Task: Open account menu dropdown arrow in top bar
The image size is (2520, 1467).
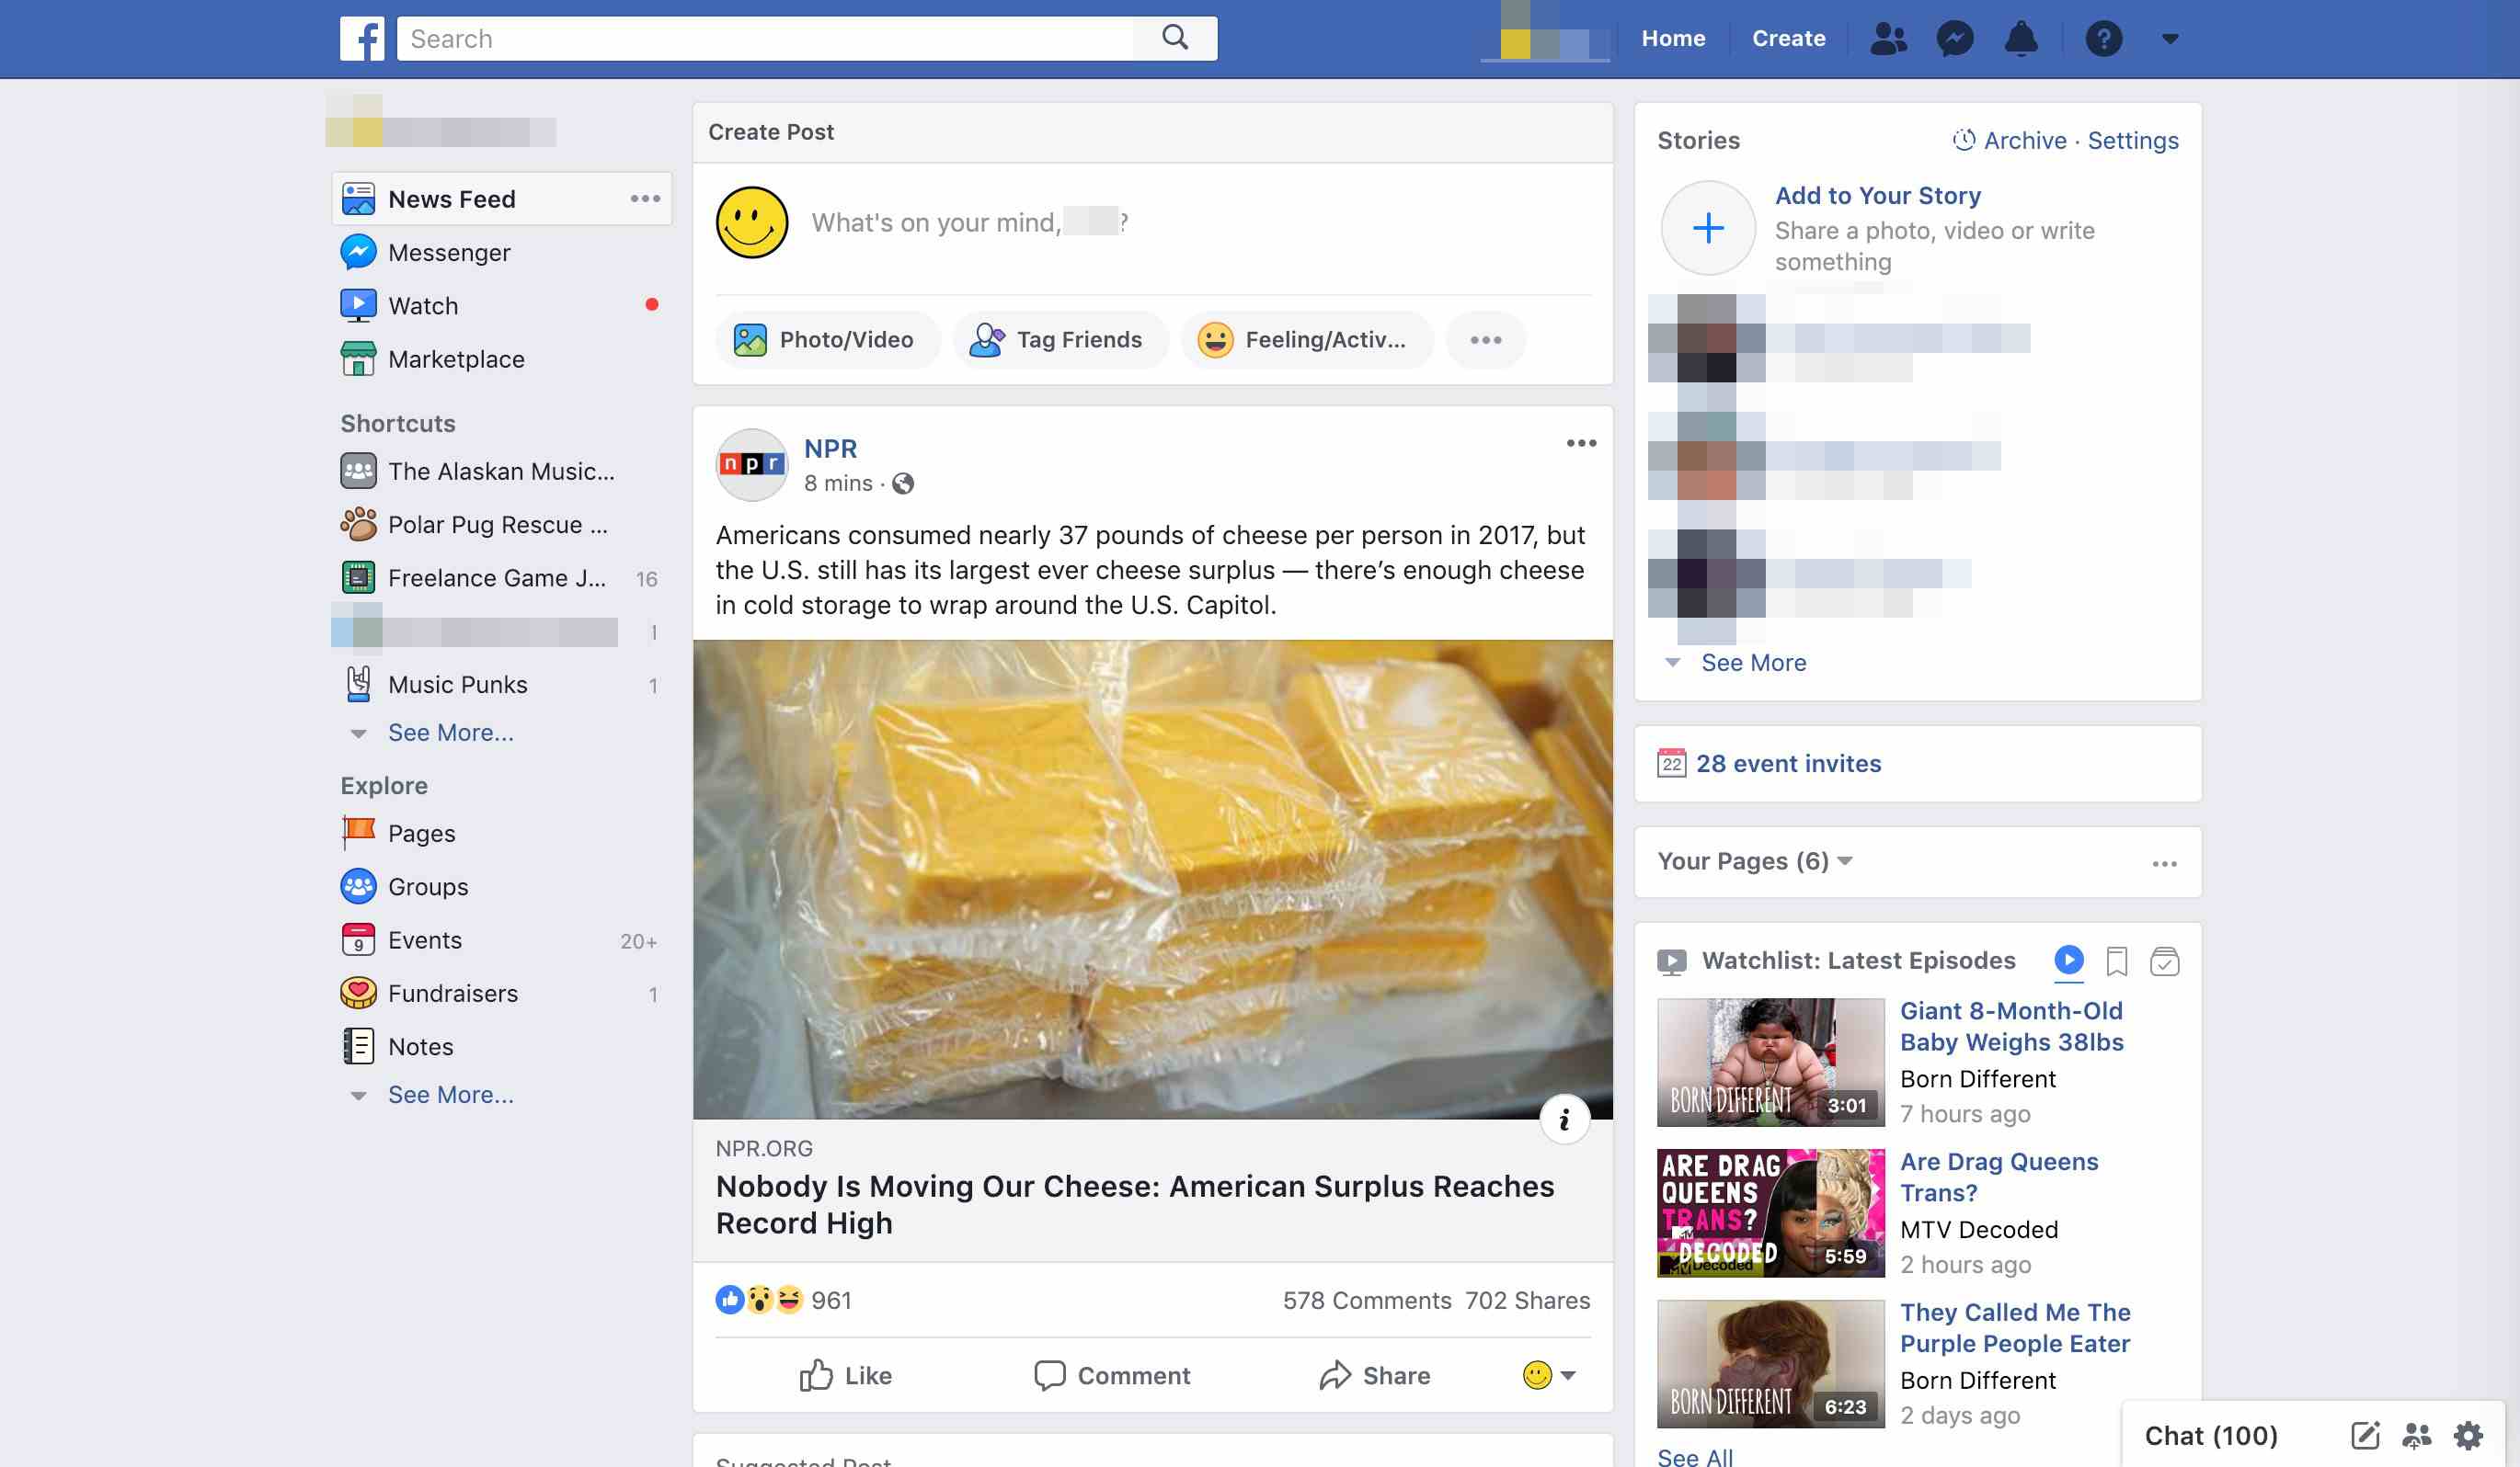Action: (2169, 39)
